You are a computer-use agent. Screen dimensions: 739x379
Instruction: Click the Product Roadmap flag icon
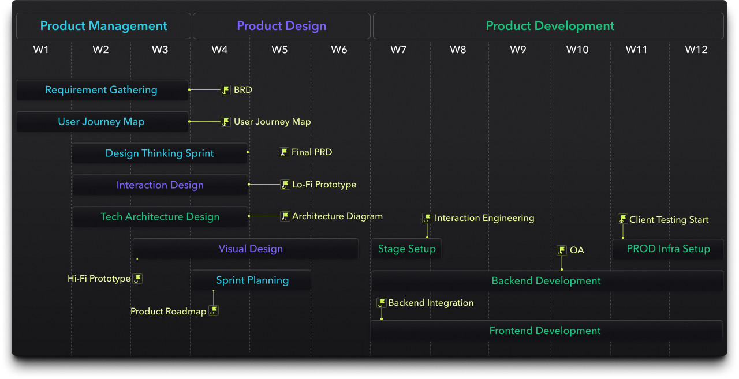214,311
